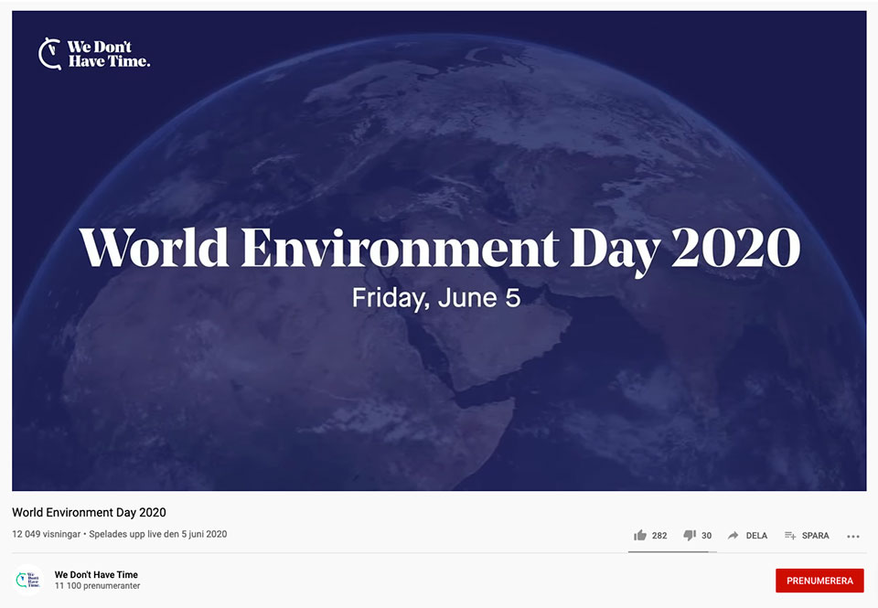Open the We Don't Have Time channel page
The width and height of the screenshot is (878, 608).
point(95,574)
